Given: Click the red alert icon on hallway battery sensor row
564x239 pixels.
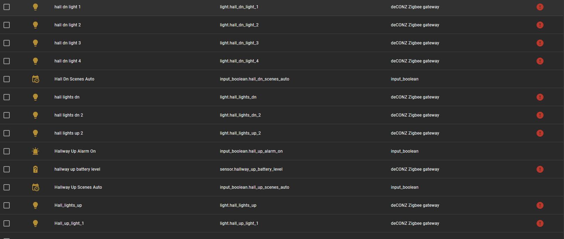Looking at the screenshot, I should click(540, 169).
